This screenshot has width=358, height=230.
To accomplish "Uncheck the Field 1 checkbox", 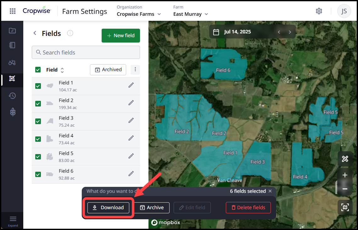I will (38, 86).
